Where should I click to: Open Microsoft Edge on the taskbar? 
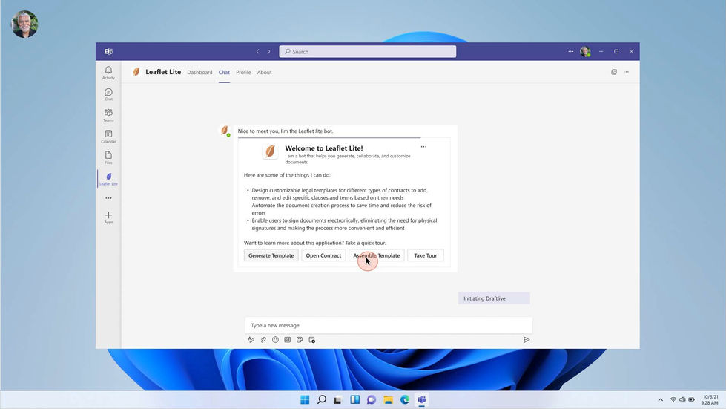[405, 399]
